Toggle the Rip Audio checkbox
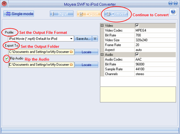 [x=6, y=59]
